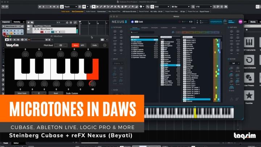The height and width of the screenshot is (147, 261).
Task: Click the redo arrow in Cubase toolbar
Action: 7,7
